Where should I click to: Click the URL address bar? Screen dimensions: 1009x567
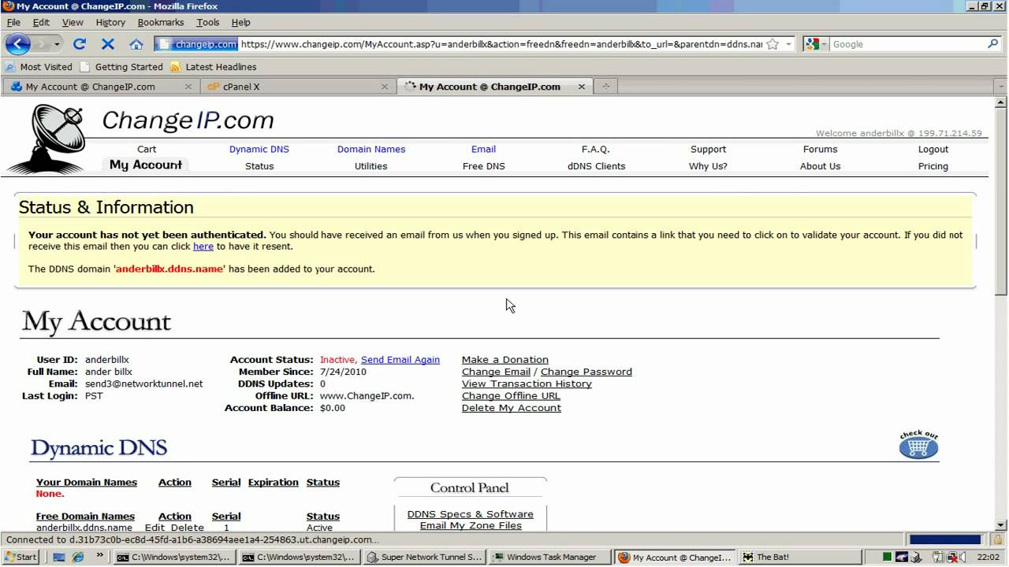coord(501,44)
